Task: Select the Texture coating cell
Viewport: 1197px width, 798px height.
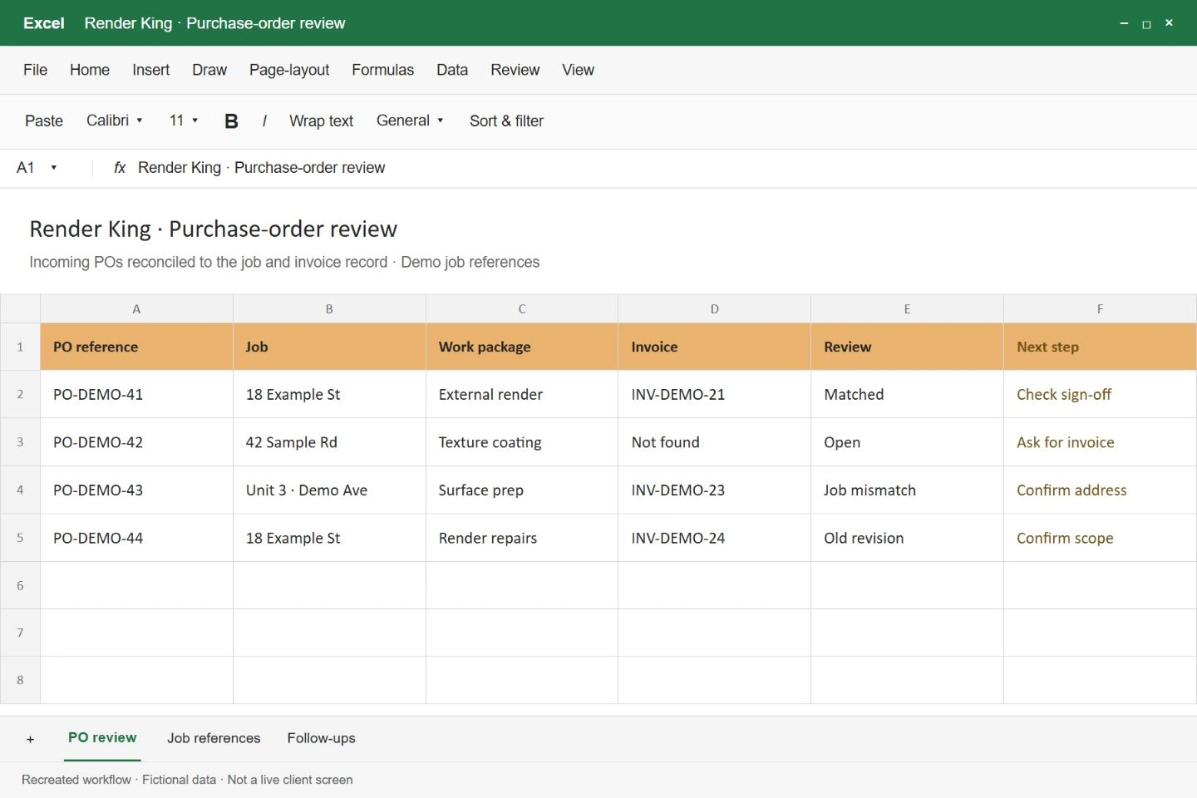Action: (x=522, y=442)
